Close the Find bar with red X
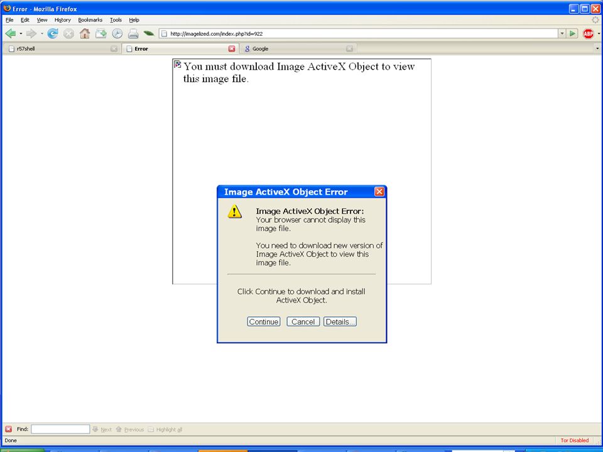 (x=8, y=429)
